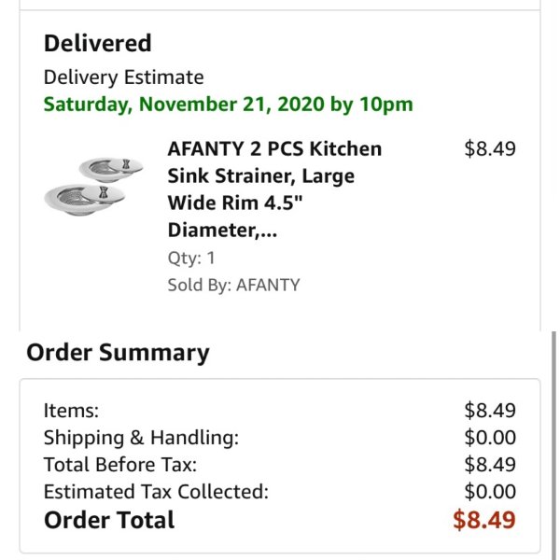
Task: Click the Order Total label
Action: (x=109, y=520)
